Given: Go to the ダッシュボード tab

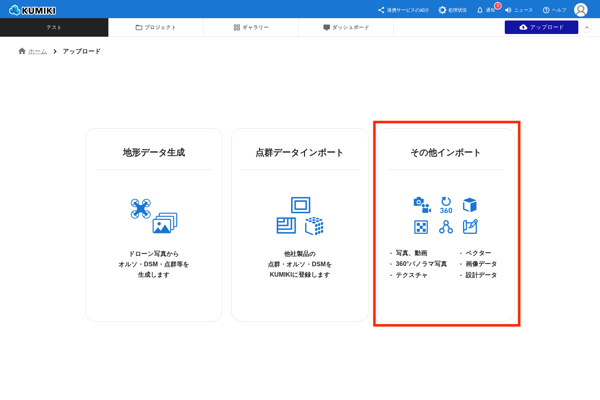Looking at the screenshot, I should [x=346, y=27].
